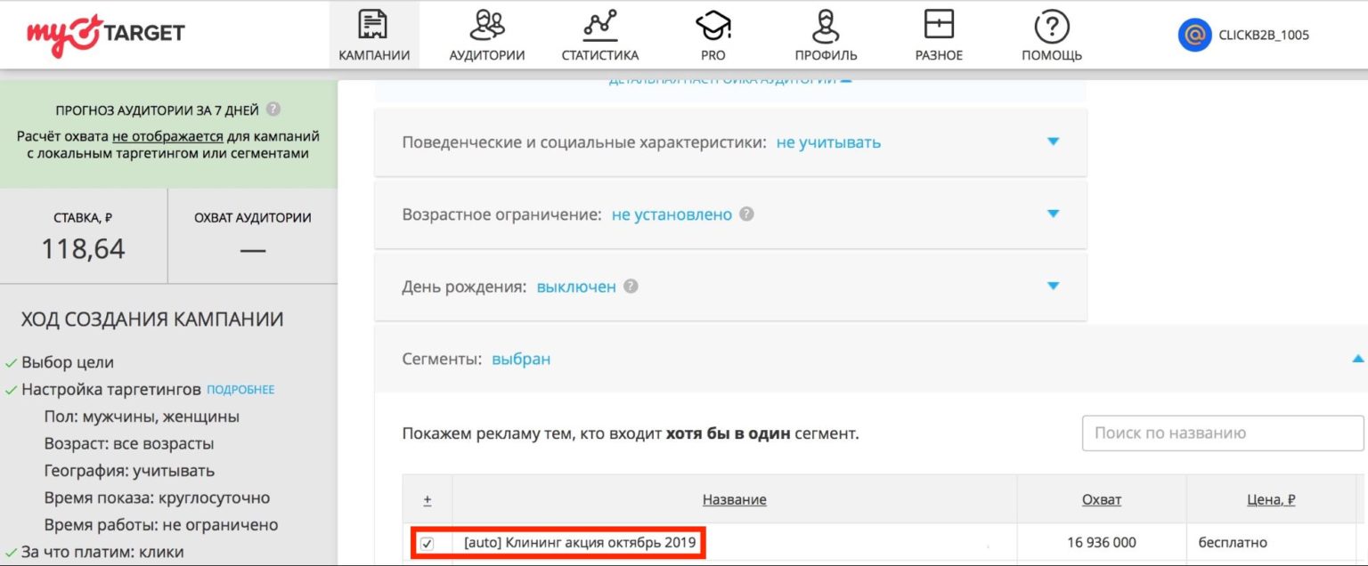Screen dimensions: 1368x566
Task: Click help icon beside День рождения
Action: pyautogui.click(x=631, y=287)
